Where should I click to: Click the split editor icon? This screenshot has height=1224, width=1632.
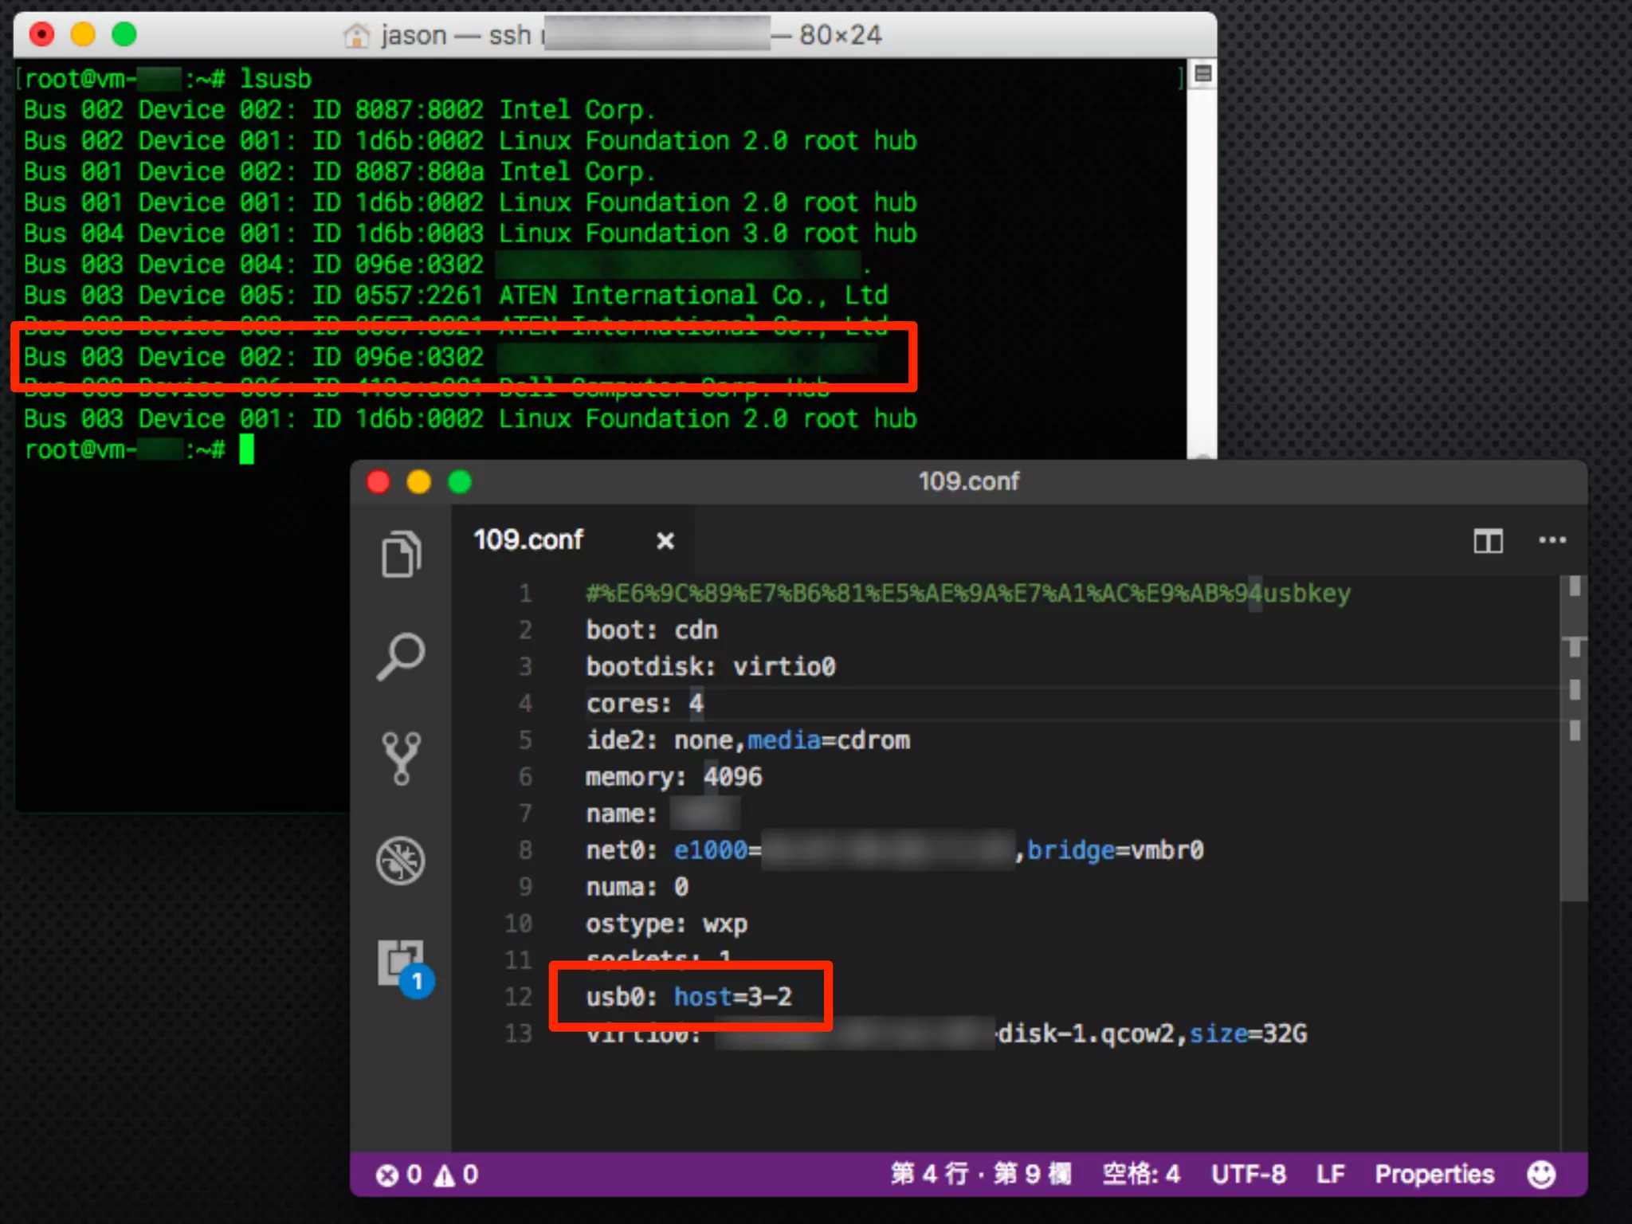click(1487, 541)
